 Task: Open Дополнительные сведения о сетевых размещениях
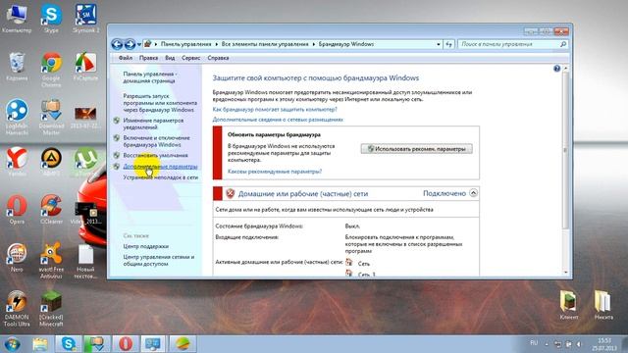pyautogui.click(x=278, y=120)
